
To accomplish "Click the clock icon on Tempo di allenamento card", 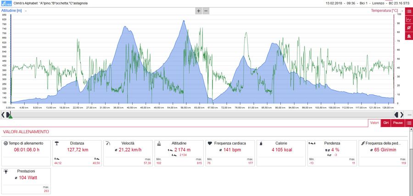I will pyautogui.click(x=6, y=143).
